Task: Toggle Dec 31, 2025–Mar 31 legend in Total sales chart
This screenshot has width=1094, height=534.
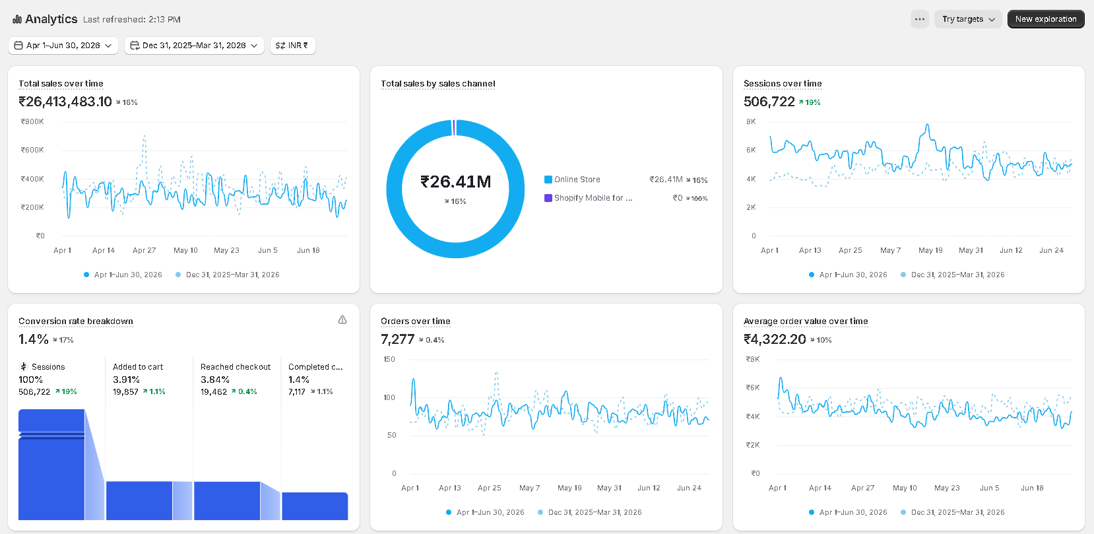Action: tap(227, 275)
